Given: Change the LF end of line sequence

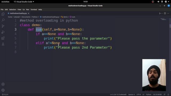Looking at the screenshot, I should pos(143,94).
